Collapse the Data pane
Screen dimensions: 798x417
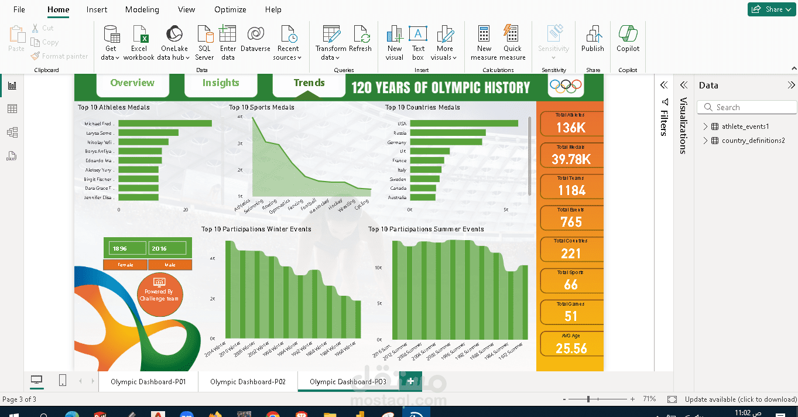(x=792, y=85)
